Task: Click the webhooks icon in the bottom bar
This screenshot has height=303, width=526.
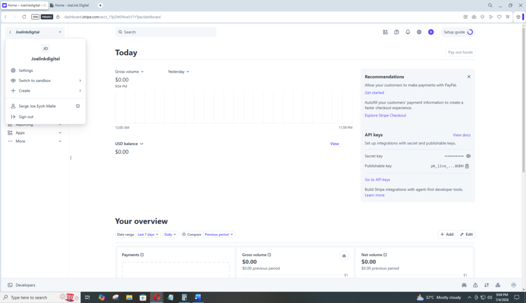Action: (x=498, y=285)
